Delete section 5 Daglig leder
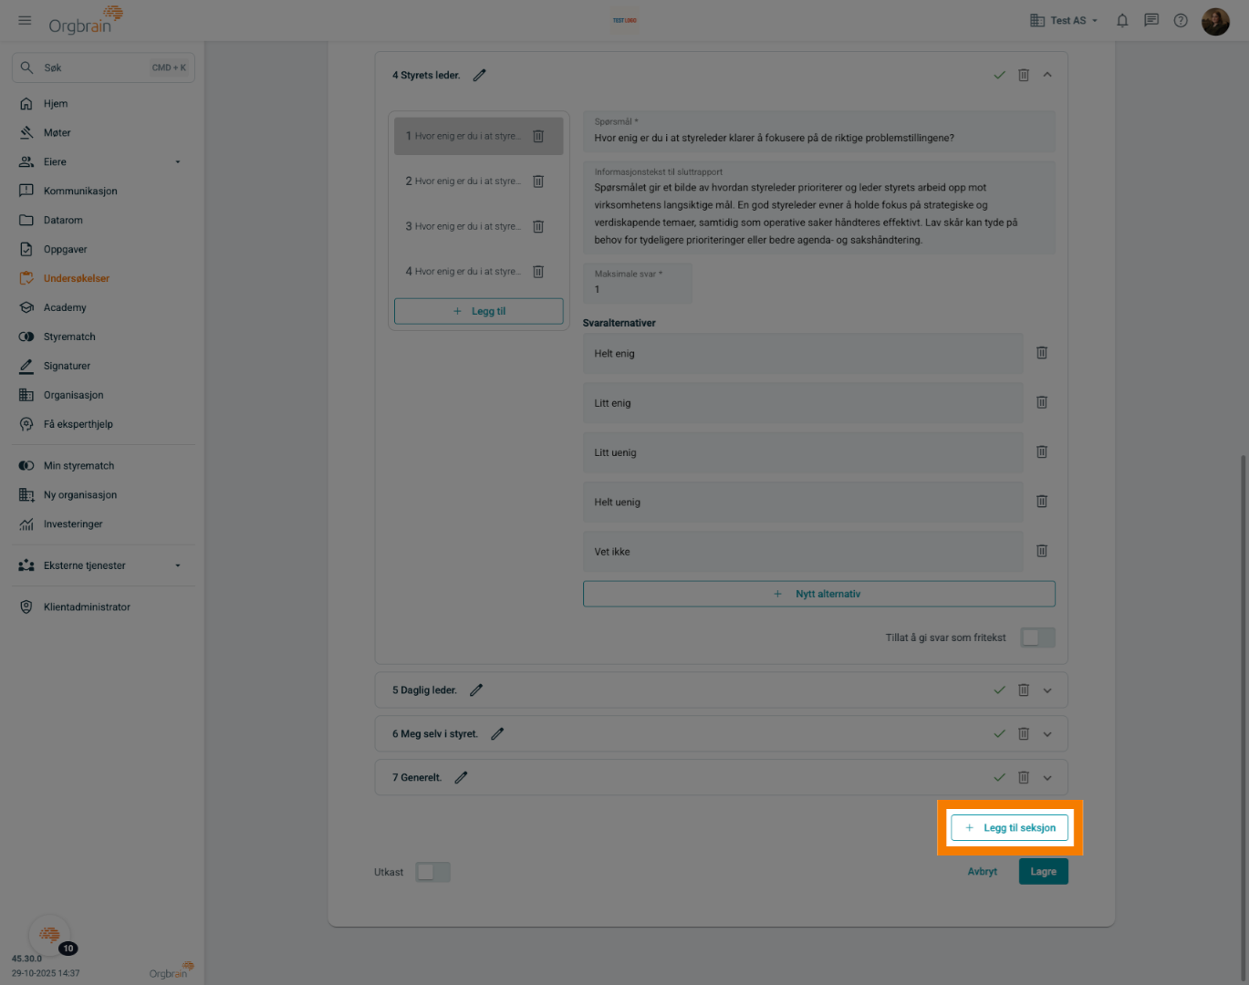Screen dimensions: 1249x985 pos(1024,690)
